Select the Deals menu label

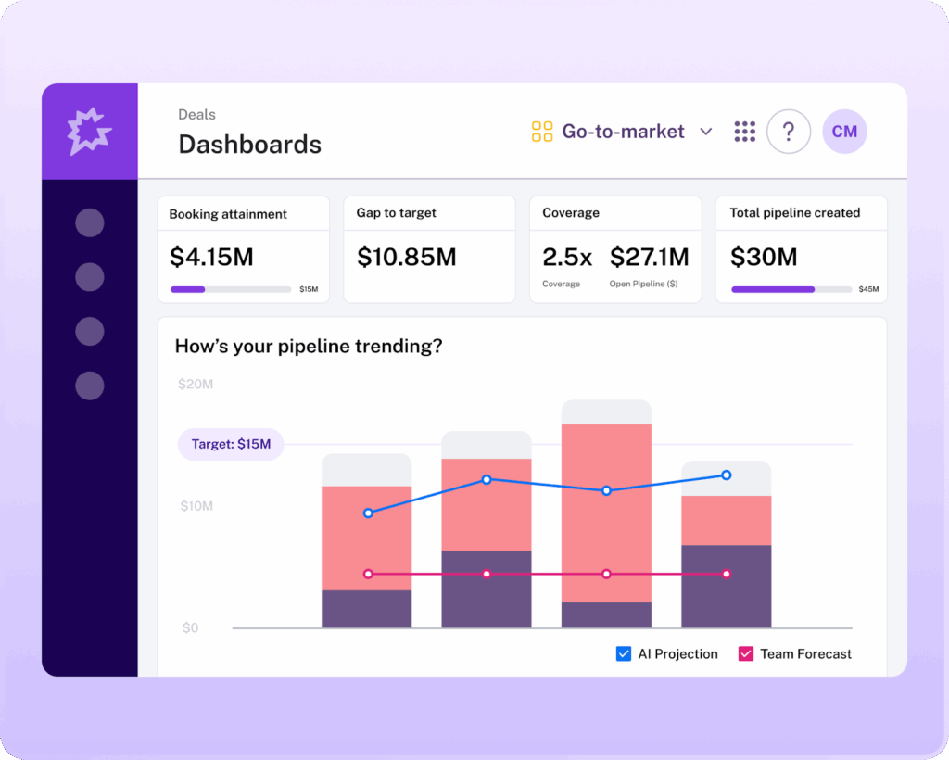(196, 114)
